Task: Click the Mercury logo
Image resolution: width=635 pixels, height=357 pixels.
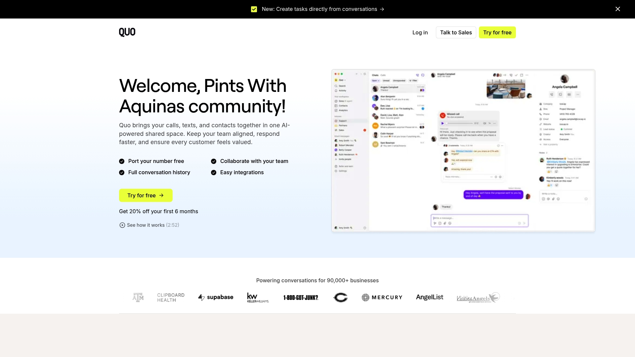Action: click(382, 297)
